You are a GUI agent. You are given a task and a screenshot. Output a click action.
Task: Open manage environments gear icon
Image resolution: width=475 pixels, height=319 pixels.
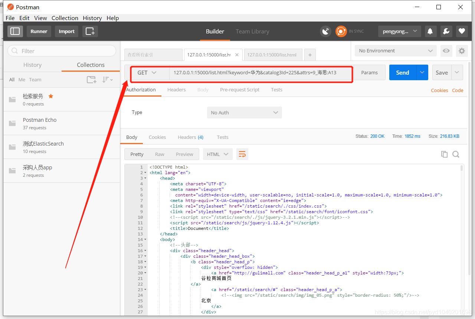(462, 51)
